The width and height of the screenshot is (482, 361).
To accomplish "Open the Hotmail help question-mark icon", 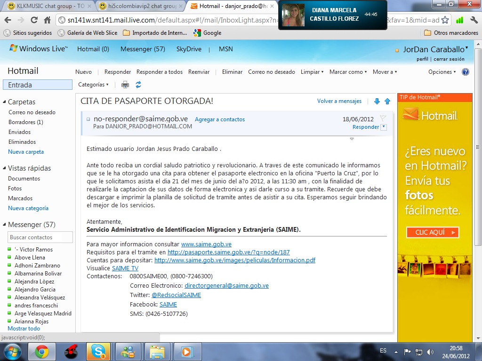I will tap(466, 72).
